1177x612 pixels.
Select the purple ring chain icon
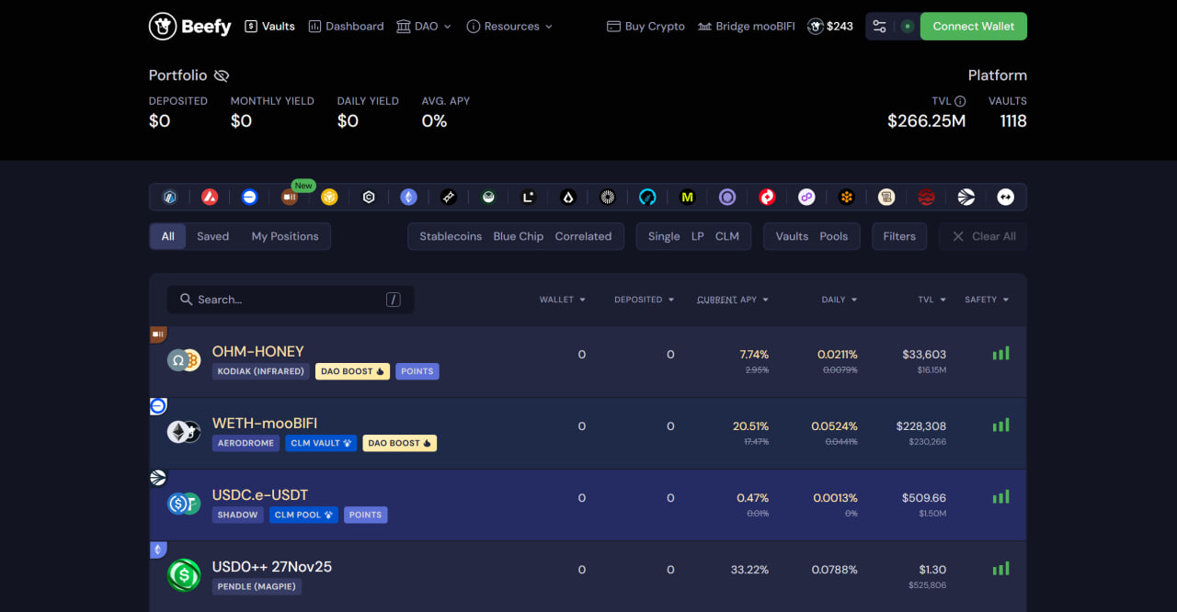tap(727, 197)
